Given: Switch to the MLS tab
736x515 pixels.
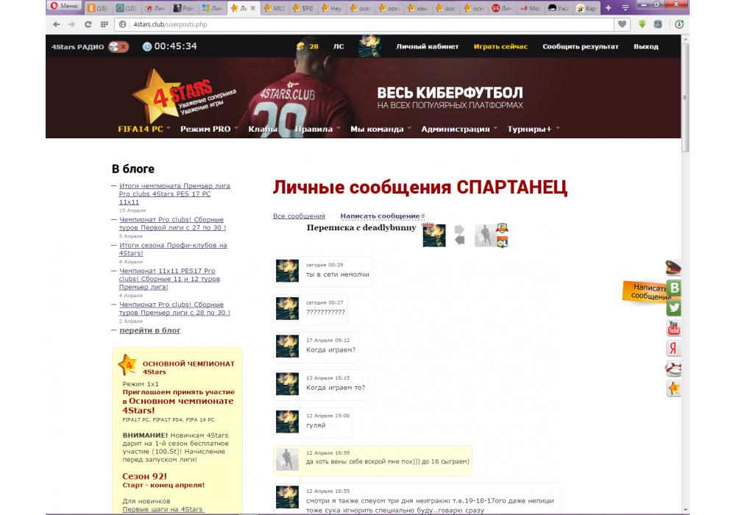Looking at the screenshot, I should pyautogui.click(x=275, y=8).
